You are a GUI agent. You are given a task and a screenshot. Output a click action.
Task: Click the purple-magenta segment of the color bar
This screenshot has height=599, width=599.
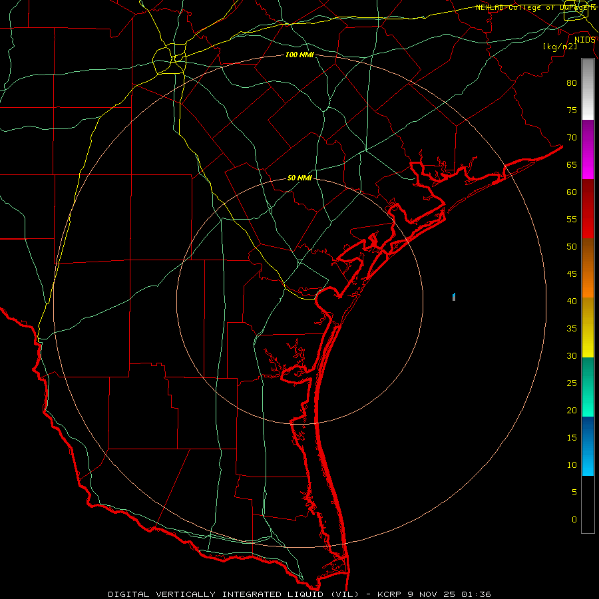[x=588, y=149]
